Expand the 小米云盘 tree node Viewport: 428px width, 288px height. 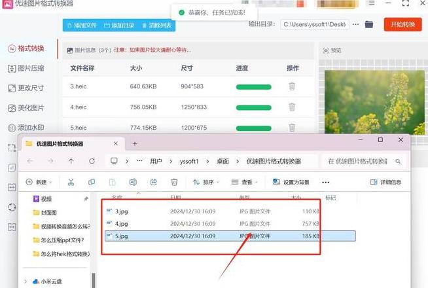pyautogui.click(x=26, y=281)
